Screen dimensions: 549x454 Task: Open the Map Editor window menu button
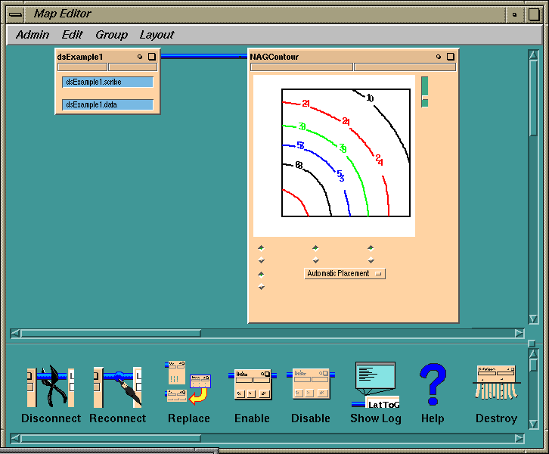pos(15,14)
